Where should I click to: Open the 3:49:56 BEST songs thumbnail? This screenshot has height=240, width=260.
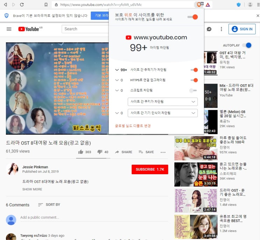[196, 227]
